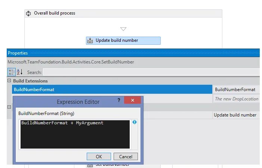Click the BuildNumberFormat (String) label
262x168 pixels.
coord(46,113)
